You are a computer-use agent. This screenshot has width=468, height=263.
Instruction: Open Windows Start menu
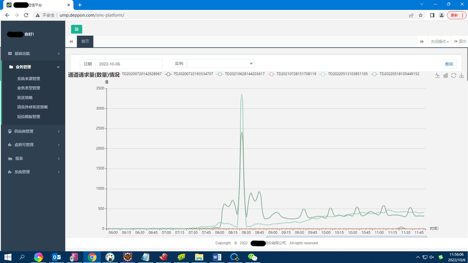(x=8, y=257)
